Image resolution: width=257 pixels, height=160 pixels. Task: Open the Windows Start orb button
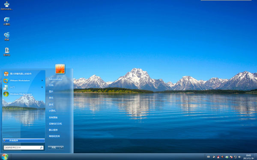click(x=5, y=157)
